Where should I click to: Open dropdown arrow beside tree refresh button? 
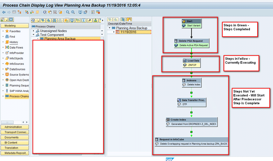(38, 20)
